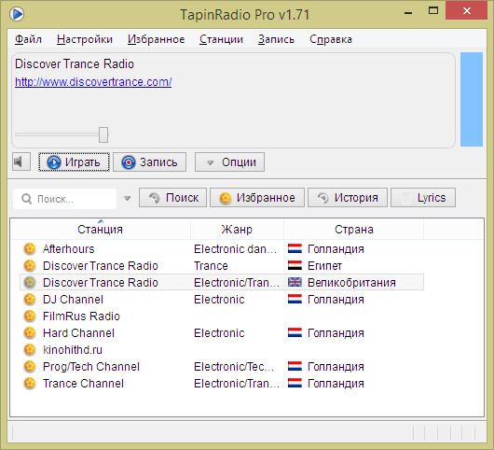Adjust the volume slider handle

point(103,134)
